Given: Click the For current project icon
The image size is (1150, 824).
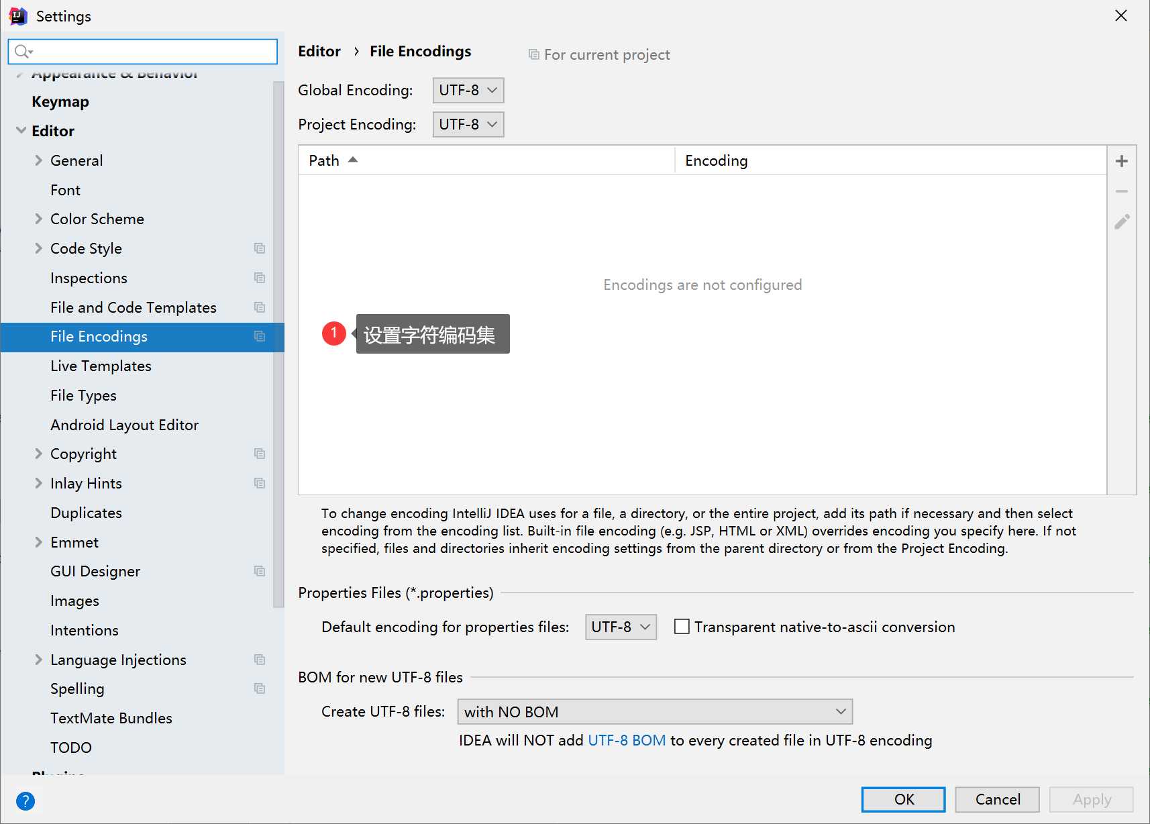Looking at the screenshot, I should (534, 54).
